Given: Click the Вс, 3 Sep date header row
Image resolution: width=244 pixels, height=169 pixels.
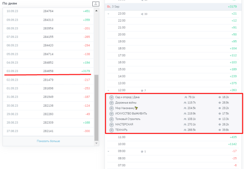Looking at the screenshot, I should coord(175,7).
